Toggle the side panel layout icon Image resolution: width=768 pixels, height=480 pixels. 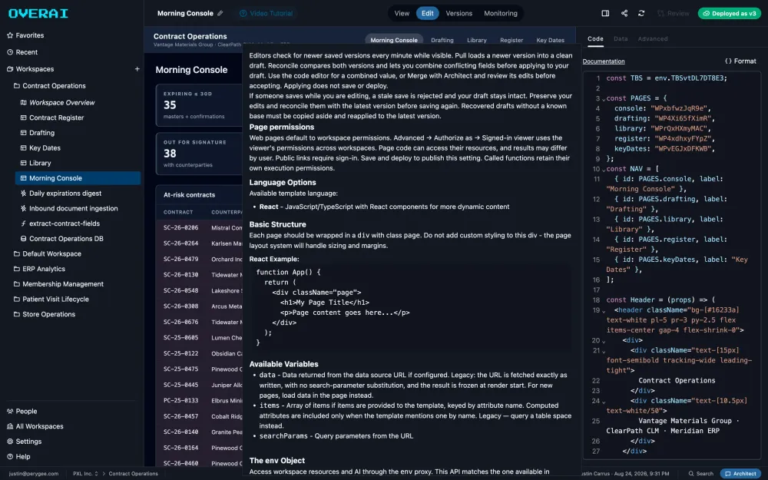605,13
